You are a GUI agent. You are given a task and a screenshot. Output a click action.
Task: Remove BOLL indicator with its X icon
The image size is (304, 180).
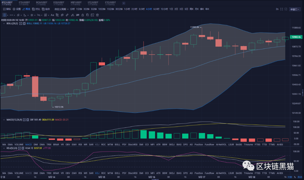(24, 23)
